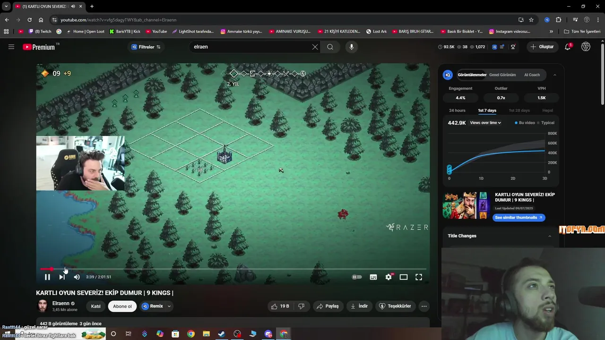Image resolution: width=605 pixels, height=340 pixels.
Task: Open Elraenn channel avatar
Action: [43, 306]
